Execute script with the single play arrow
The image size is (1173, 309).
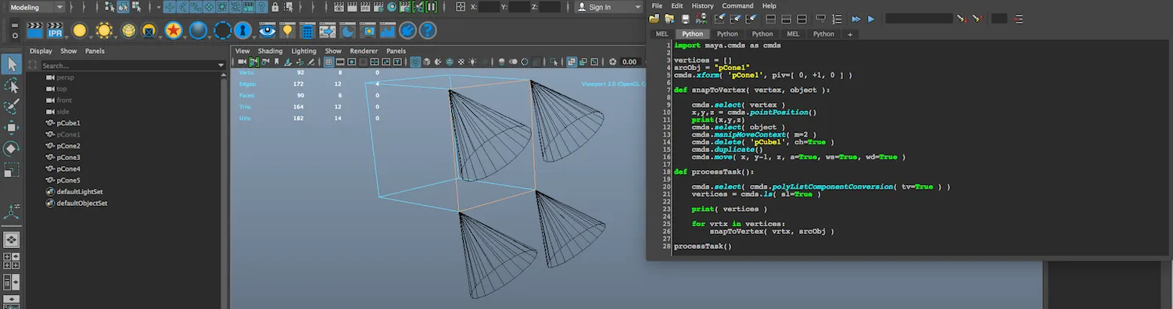coord(871,19)
